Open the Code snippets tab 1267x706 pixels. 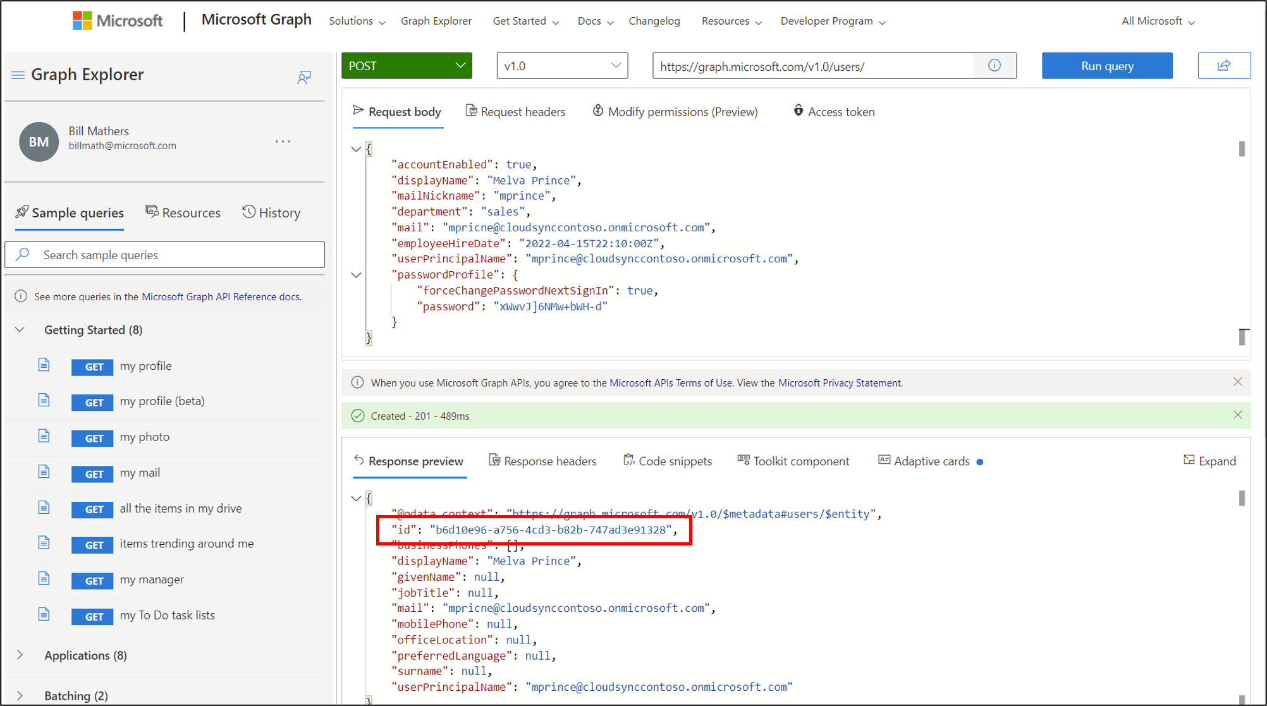click(668, 461)
